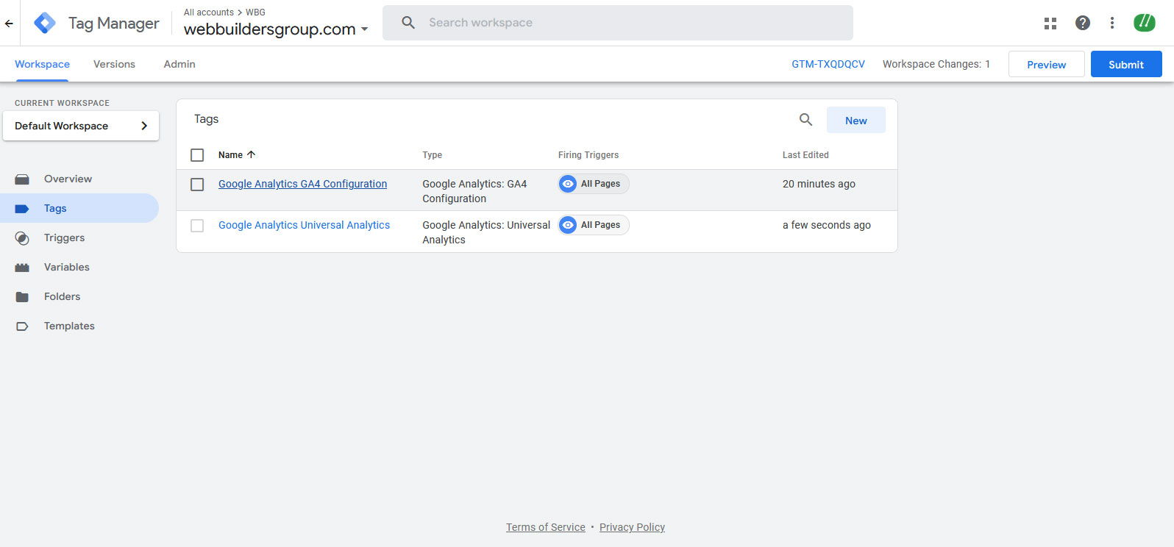Image resolution: width=1174 pixels, height=547 pixels.
Task: Toggle the select-all tags checkbox
Action: (x=197, y=155)
